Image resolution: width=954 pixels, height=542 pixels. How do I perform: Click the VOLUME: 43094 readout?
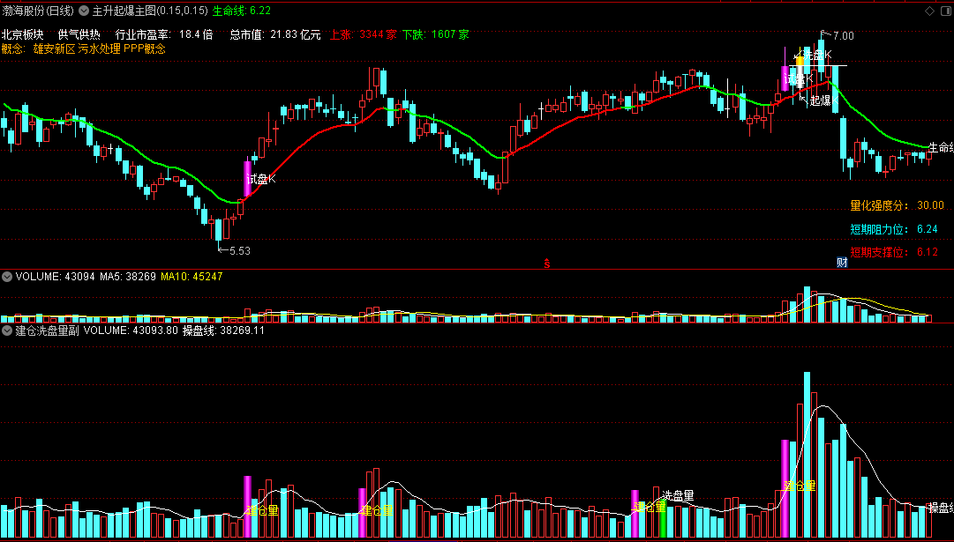[55, 277]
